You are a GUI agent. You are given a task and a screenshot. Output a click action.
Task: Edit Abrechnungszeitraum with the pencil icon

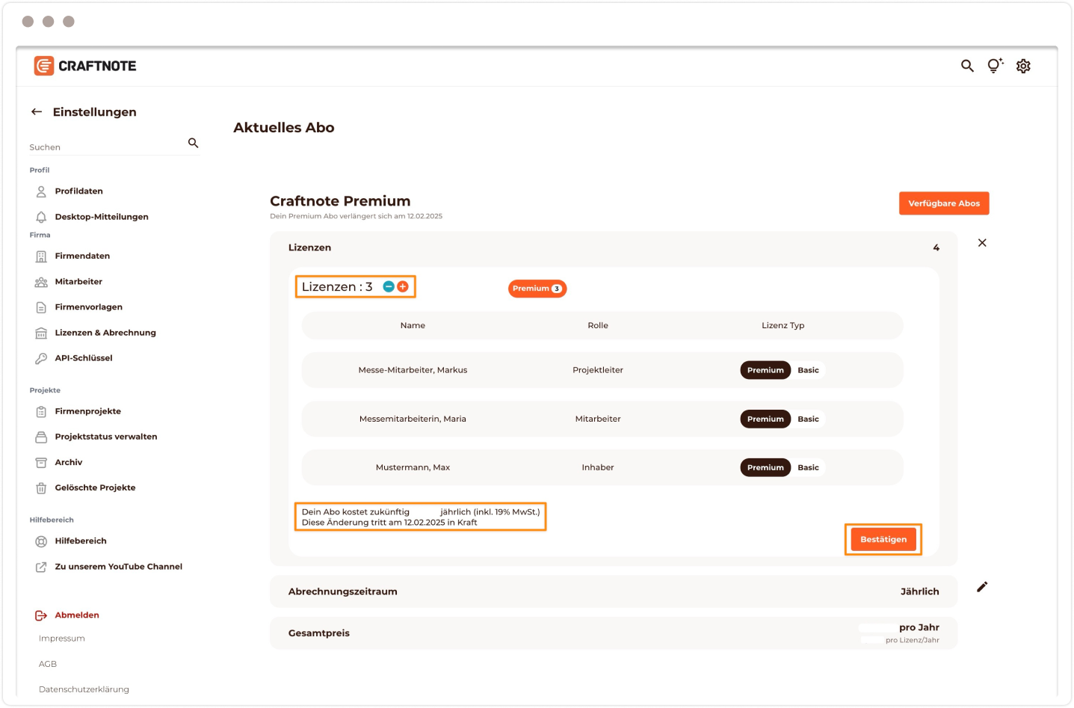click(x=982, y=587)
